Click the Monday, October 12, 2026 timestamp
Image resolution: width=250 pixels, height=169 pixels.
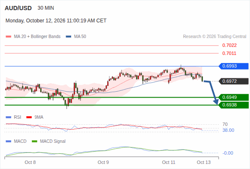point(56,21)
